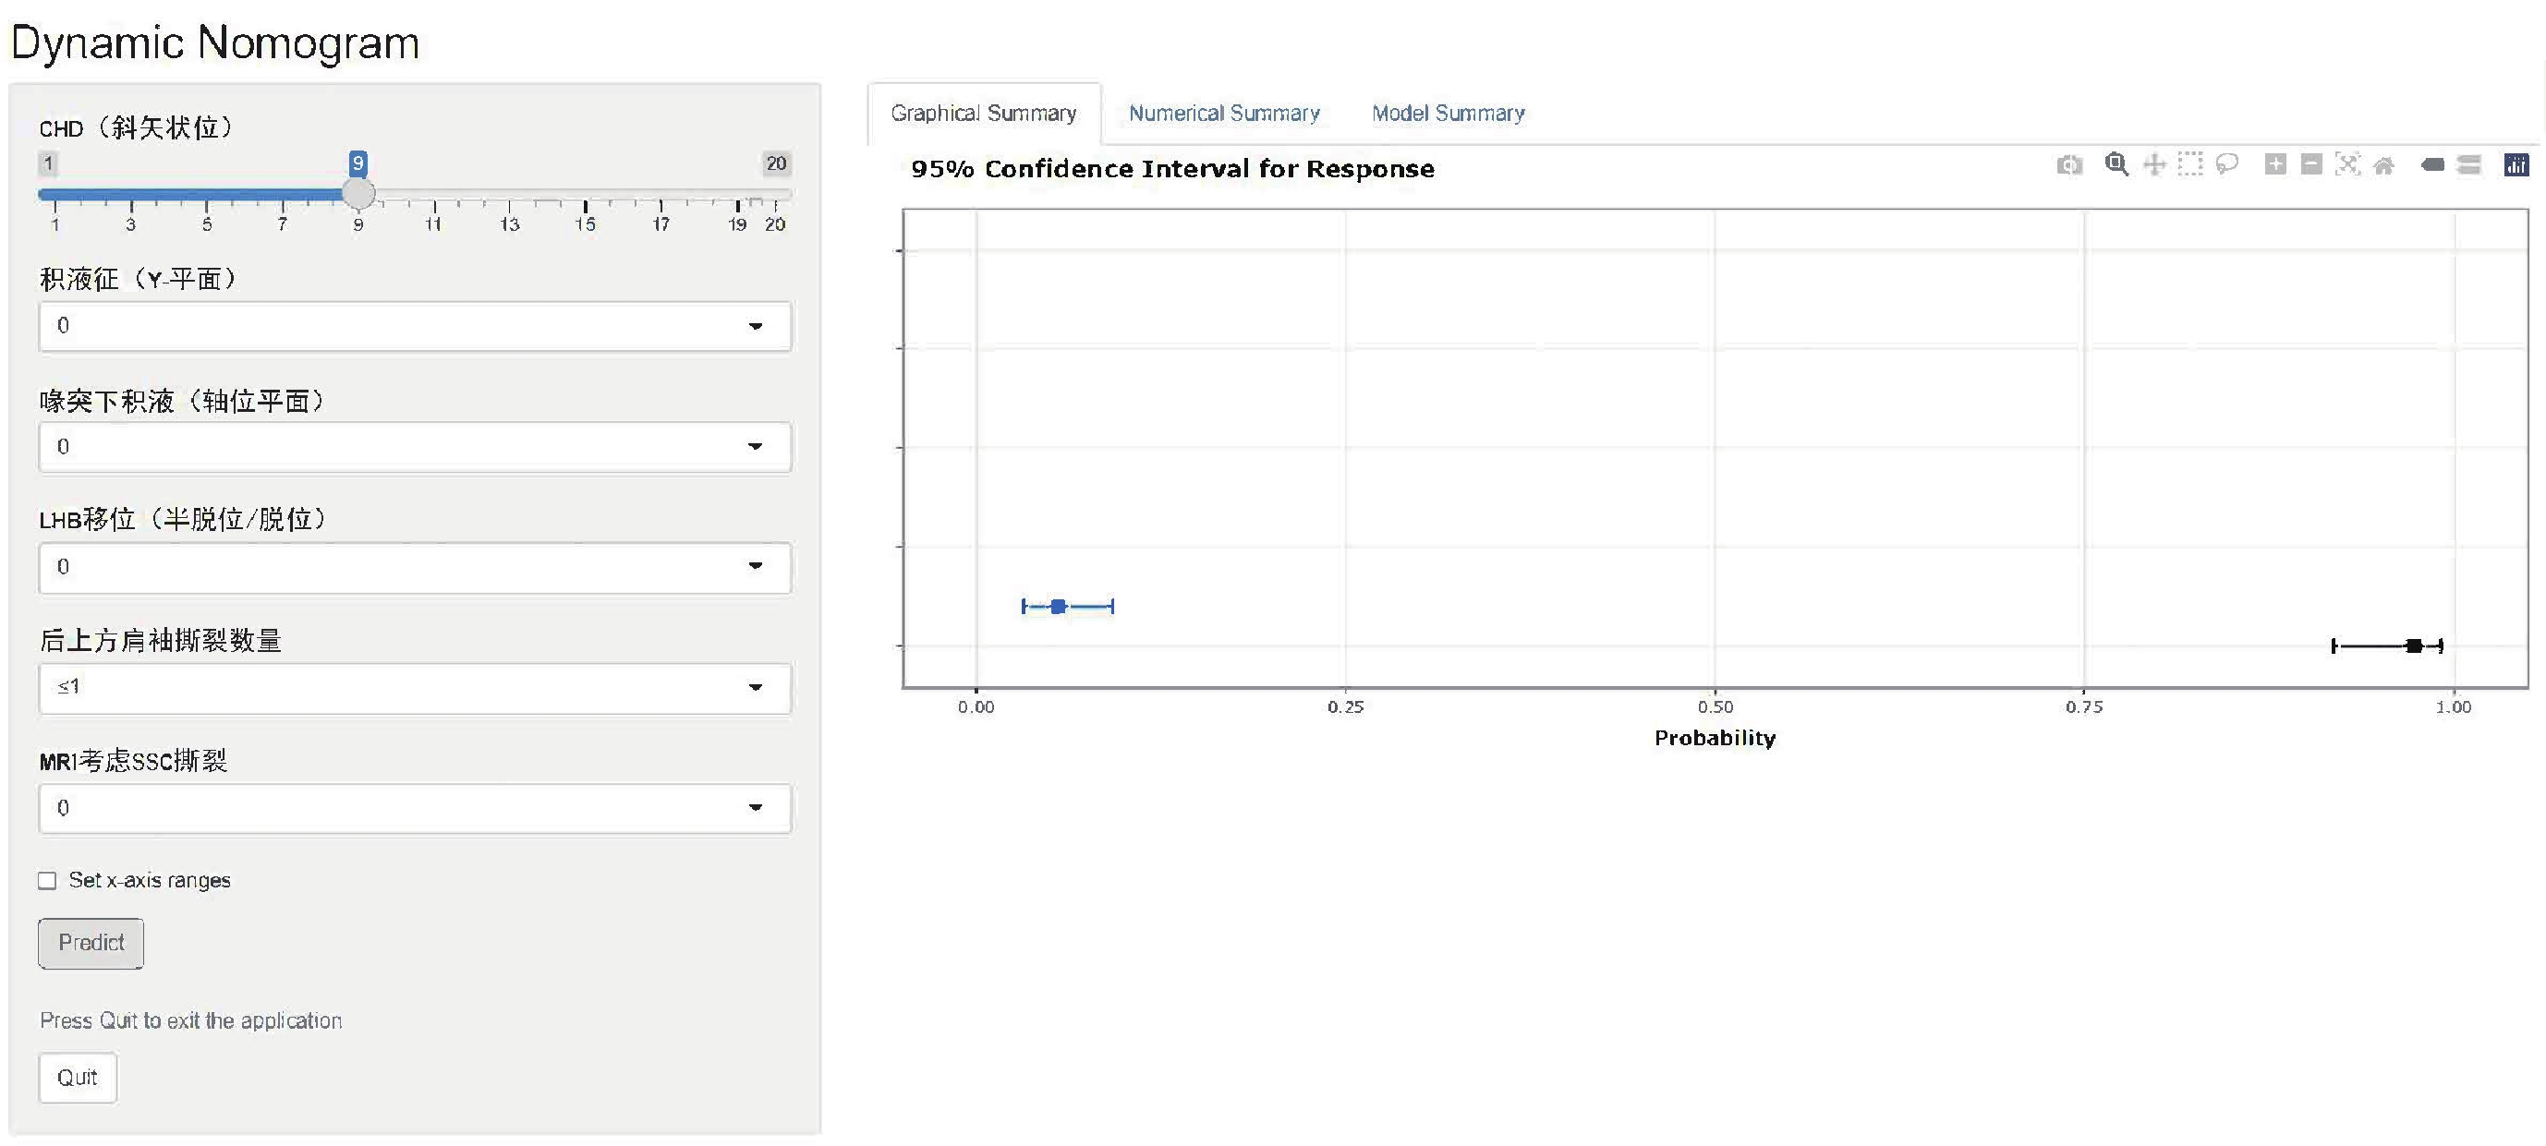Screen dimensions: 2546x1146
Task: Click the CHD slider tick label 17
Action: coord(661,224)
